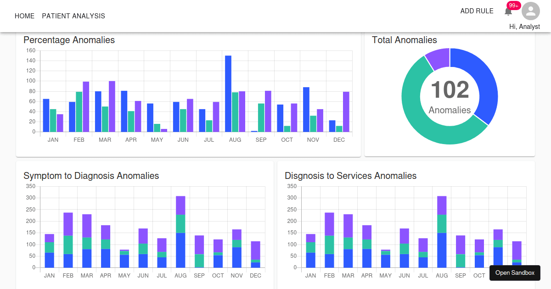
Task: Click the ADD RULE action
Action: click(x=477, y=11)
